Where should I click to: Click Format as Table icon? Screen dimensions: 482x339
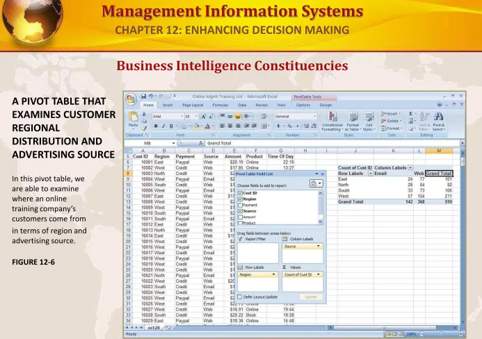tap(353, 122)
